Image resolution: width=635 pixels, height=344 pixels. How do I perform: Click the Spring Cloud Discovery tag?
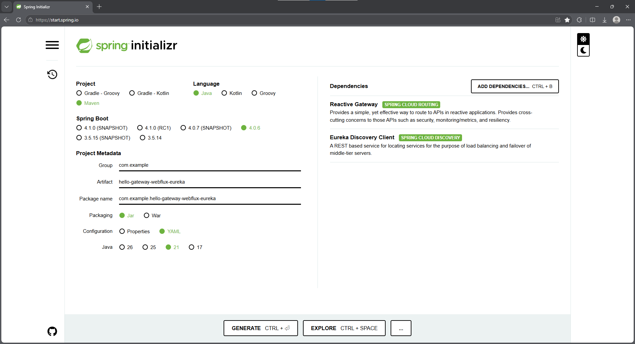tap(430, 138)
